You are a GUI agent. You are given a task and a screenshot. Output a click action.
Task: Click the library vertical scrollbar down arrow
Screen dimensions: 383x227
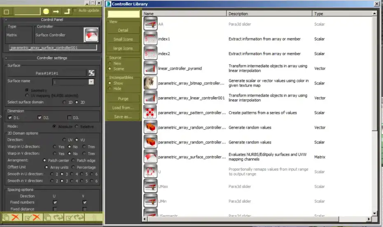(x=374, y=213)
